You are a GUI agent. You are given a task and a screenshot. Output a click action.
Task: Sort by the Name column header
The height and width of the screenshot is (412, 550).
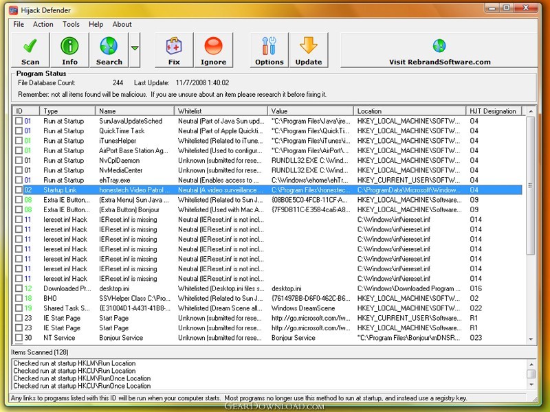point(135,111)
